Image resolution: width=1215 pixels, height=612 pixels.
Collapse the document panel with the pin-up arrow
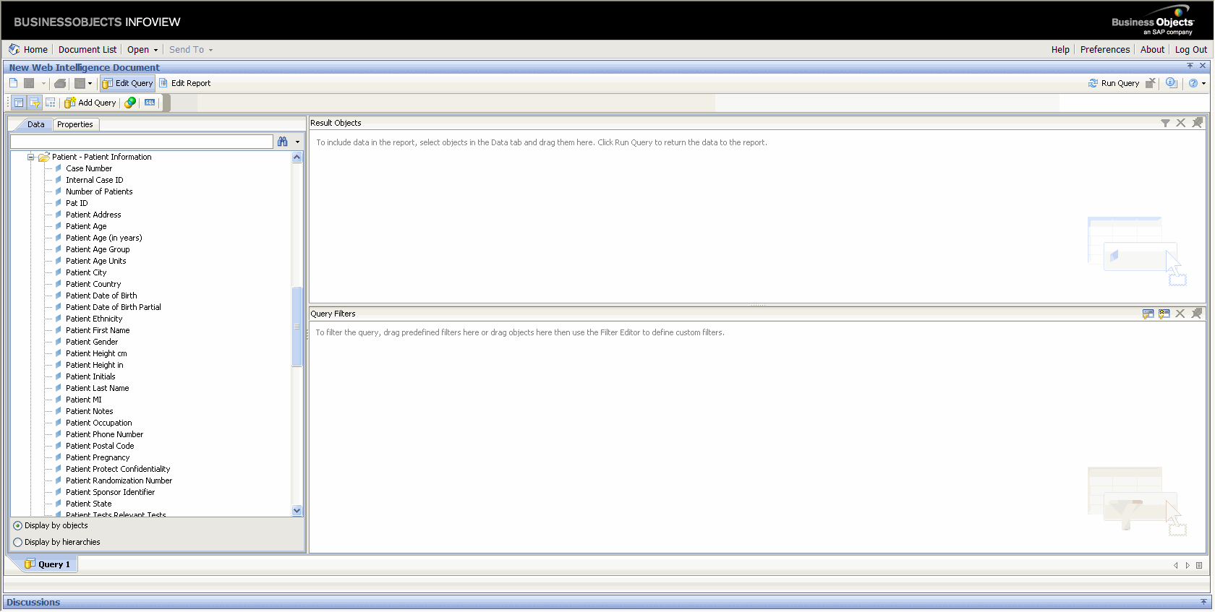[x=1190, y=66]
